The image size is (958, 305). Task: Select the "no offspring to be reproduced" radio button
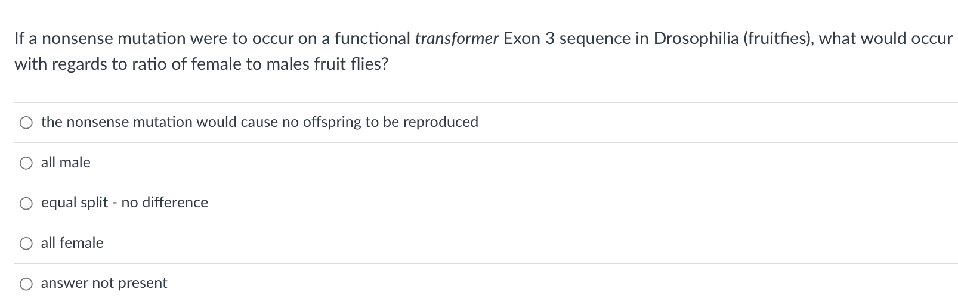(26, 123)
